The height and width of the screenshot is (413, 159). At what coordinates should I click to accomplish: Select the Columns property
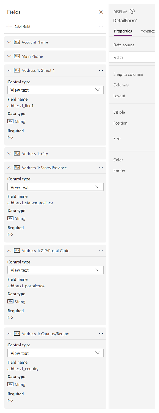click(121, 85)
